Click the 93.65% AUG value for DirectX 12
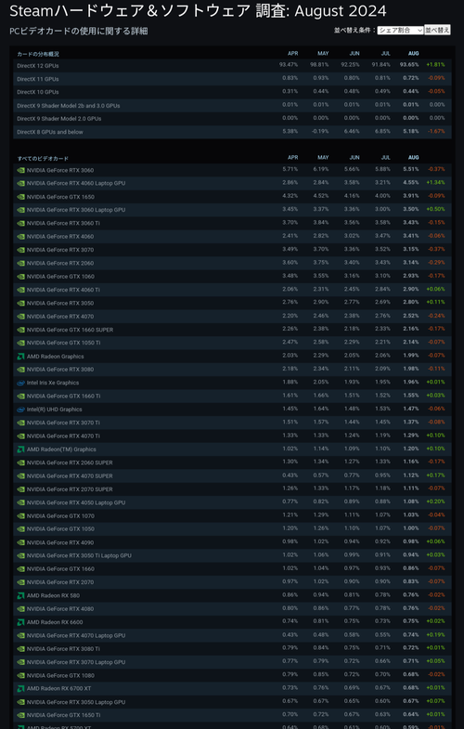 (x=409, y=65)
